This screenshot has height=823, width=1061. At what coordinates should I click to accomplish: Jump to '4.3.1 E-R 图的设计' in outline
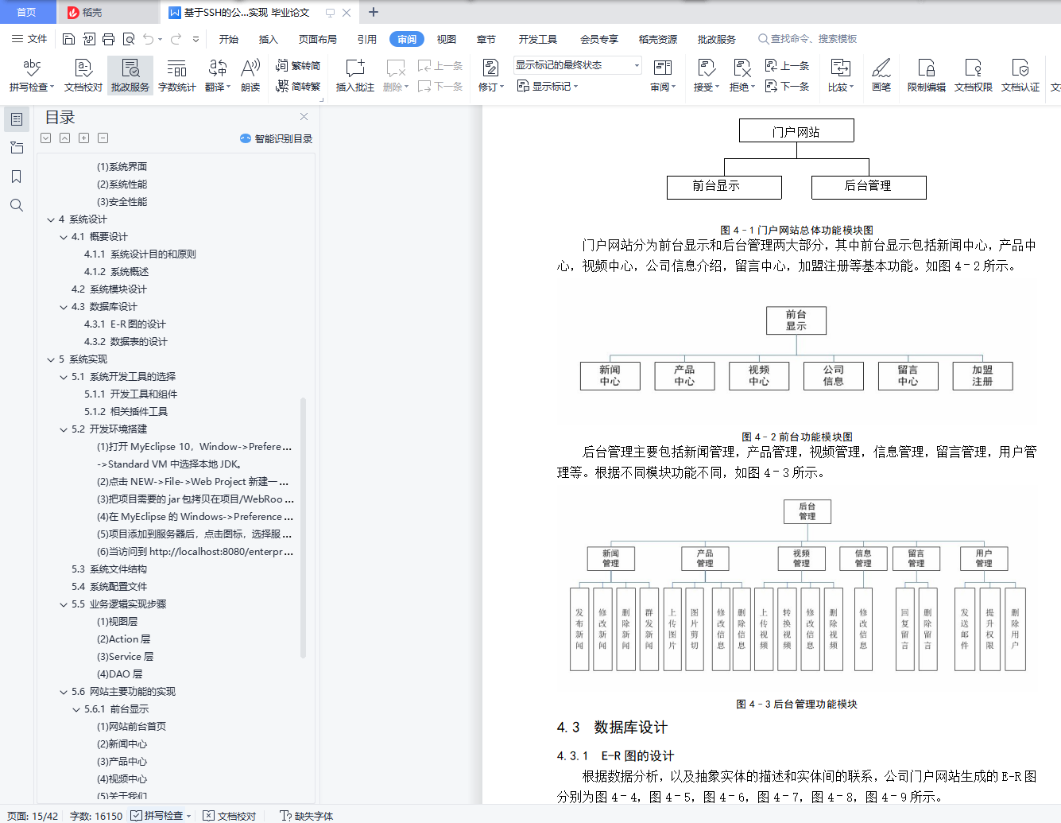(125, 324)
